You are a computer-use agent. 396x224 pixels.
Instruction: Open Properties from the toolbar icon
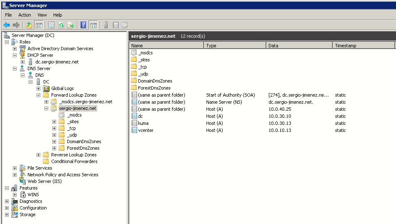[x=51, y=25]
